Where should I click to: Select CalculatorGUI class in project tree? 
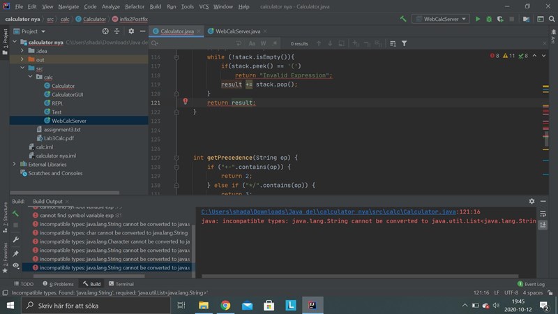(68, 94)
